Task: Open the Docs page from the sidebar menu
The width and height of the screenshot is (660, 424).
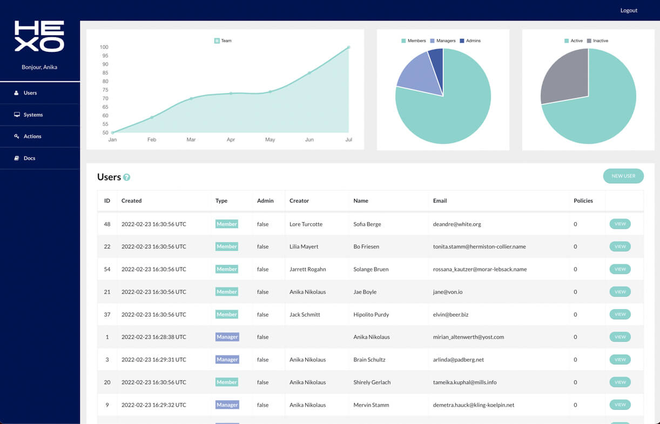Action: coord(29,158)
